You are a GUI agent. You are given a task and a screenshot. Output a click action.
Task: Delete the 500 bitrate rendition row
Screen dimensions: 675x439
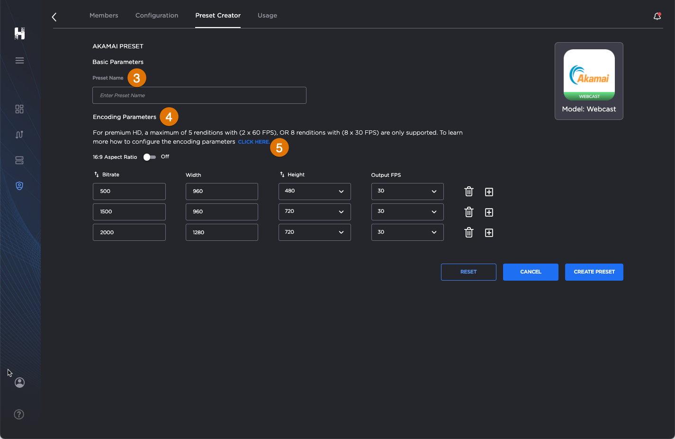[469, 192]
